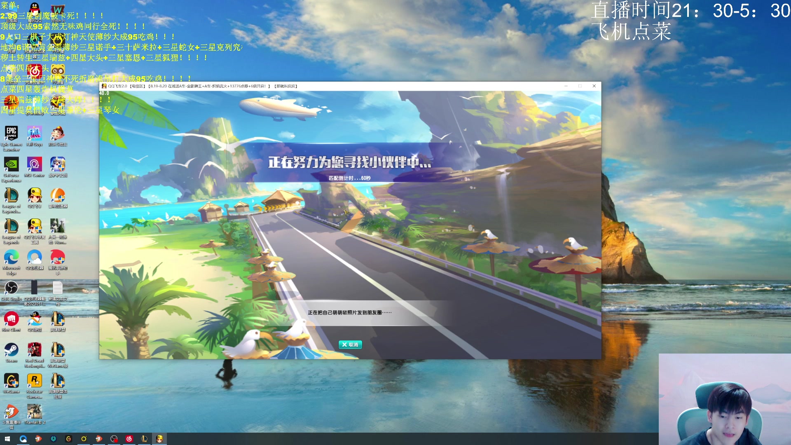791x445 pixels.
Task: Open the MSI Center desktop icon
Action: (x=35, y=167)
